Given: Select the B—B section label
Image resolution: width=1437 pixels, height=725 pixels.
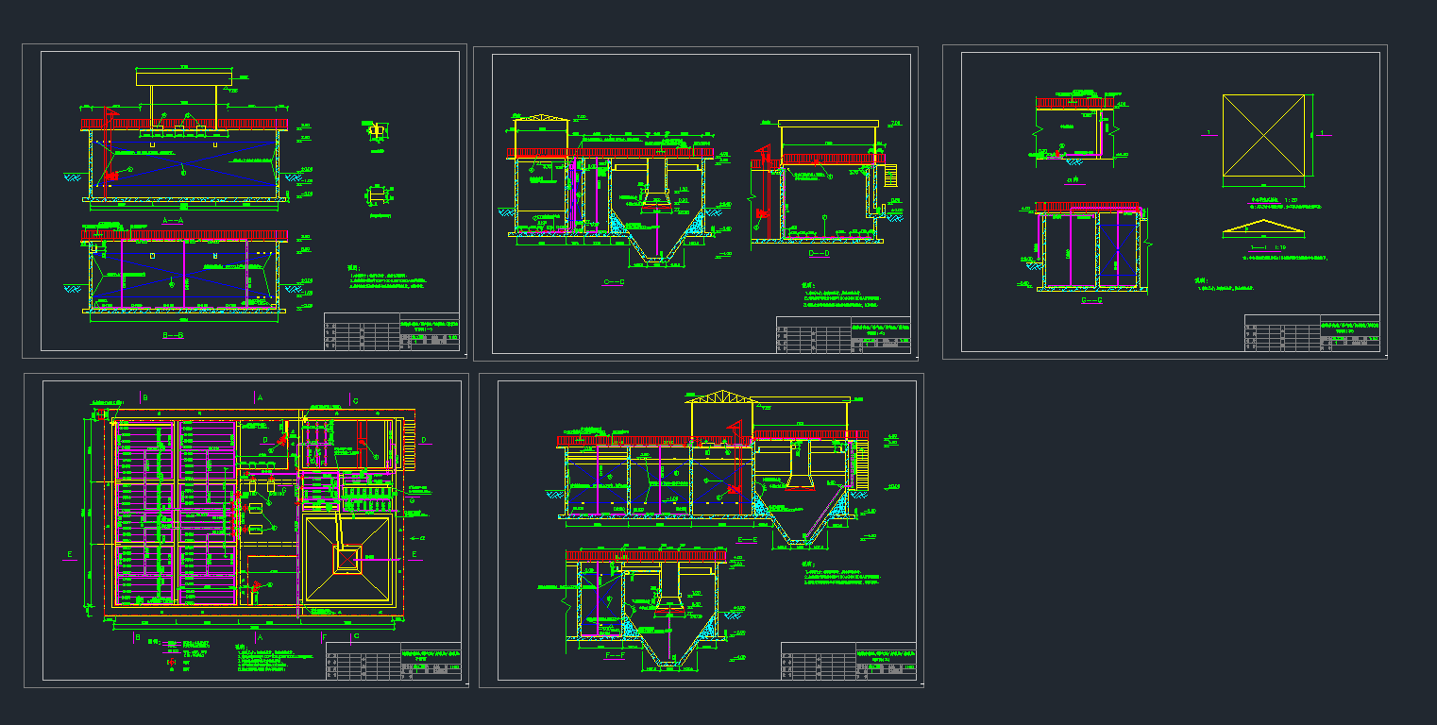Looking at the screenshot, I should (173, 335).
